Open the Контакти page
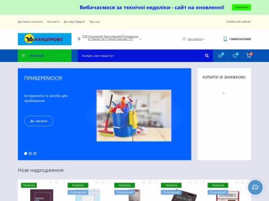Image resolution: width=269 pixels, height=201 pixels. click(x=53, y=22)
